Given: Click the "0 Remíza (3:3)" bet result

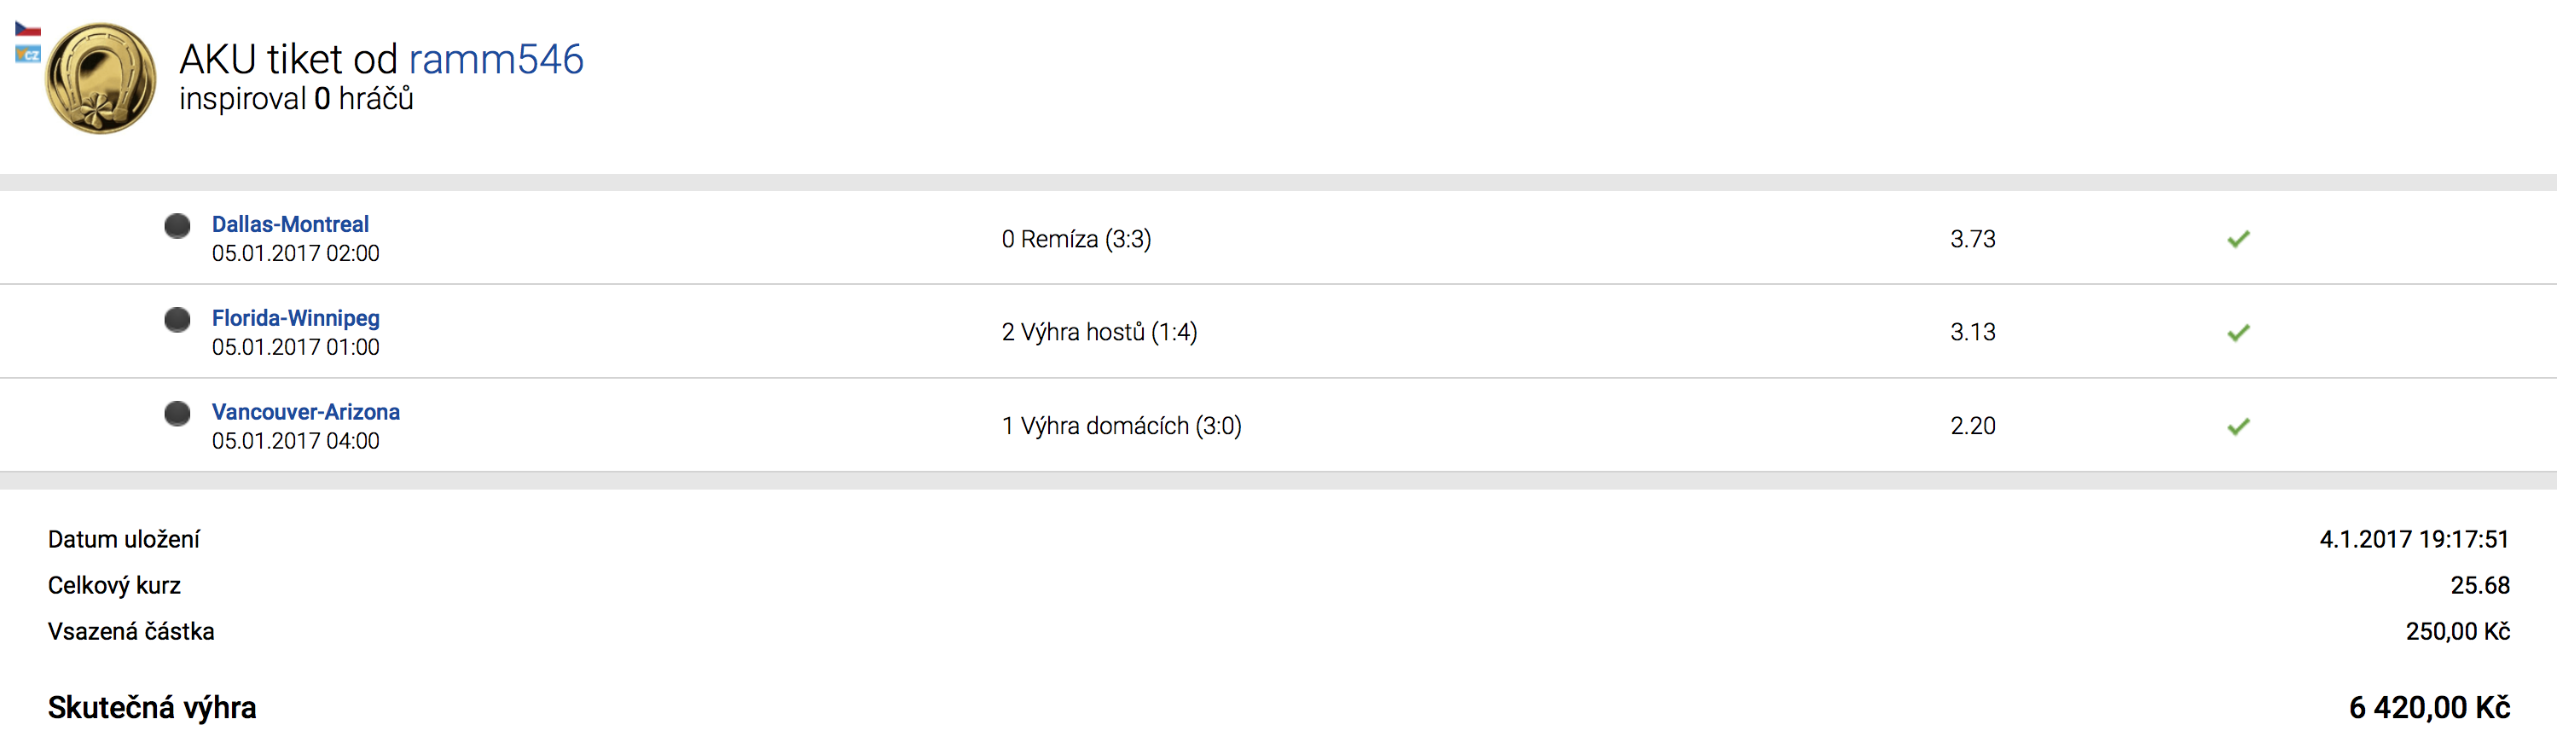Looking at the screenshot, I should coord(1076,239).
